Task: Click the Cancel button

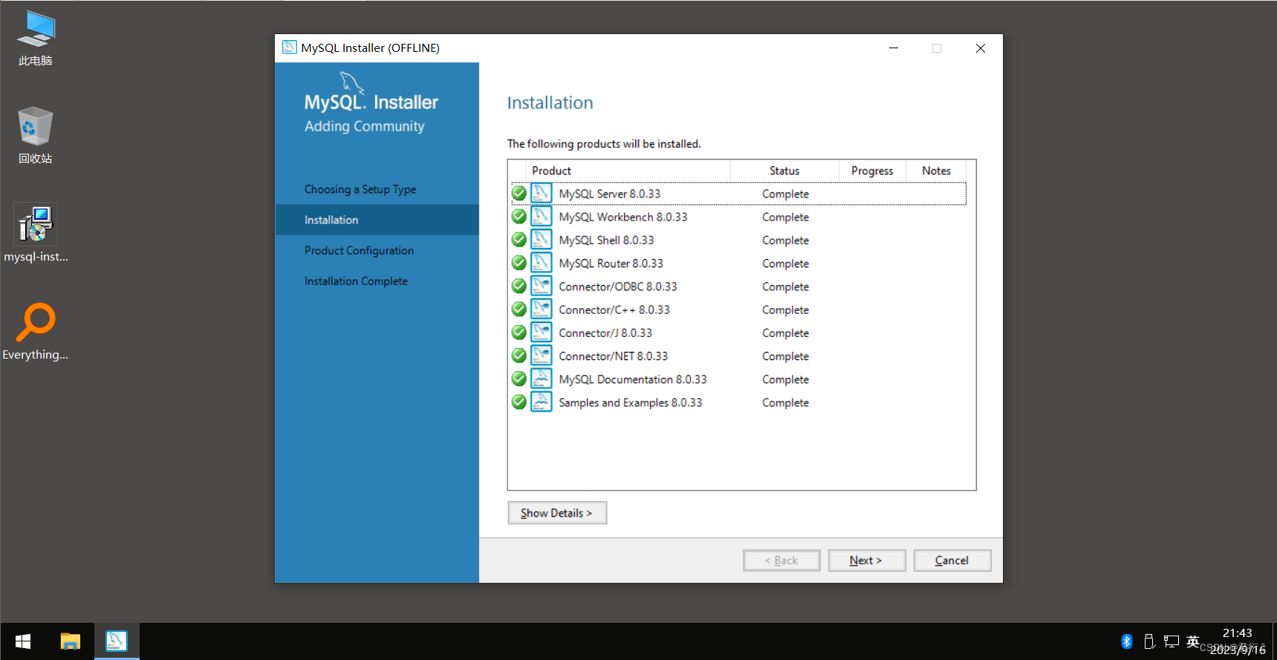Action: (x=952, y=561)
